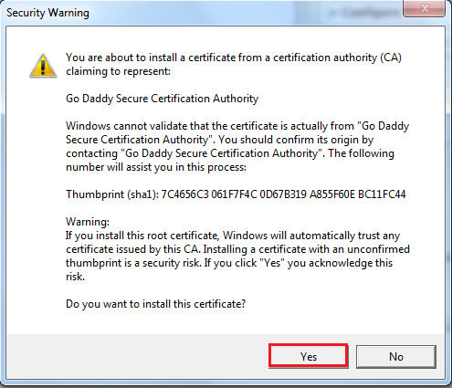Click 'Do you want to install this certificate?'
The height and width of the screenshot is (388, 452).
click(x=155, y=304)
